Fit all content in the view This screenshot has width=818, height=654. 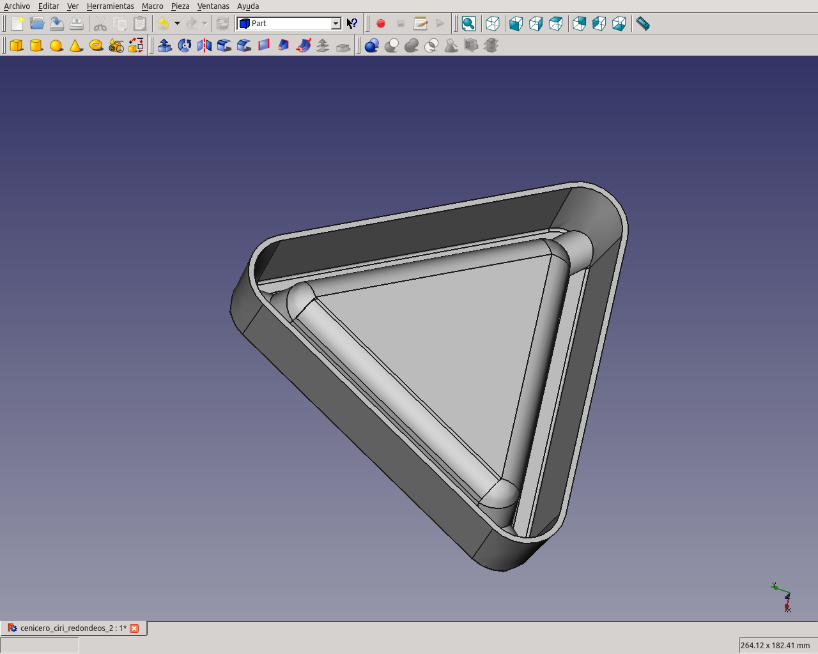click(469, 24)
